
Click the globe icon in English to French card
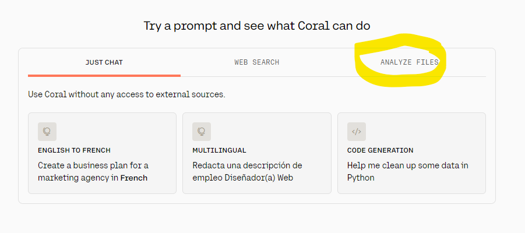(x=47, y=132)
